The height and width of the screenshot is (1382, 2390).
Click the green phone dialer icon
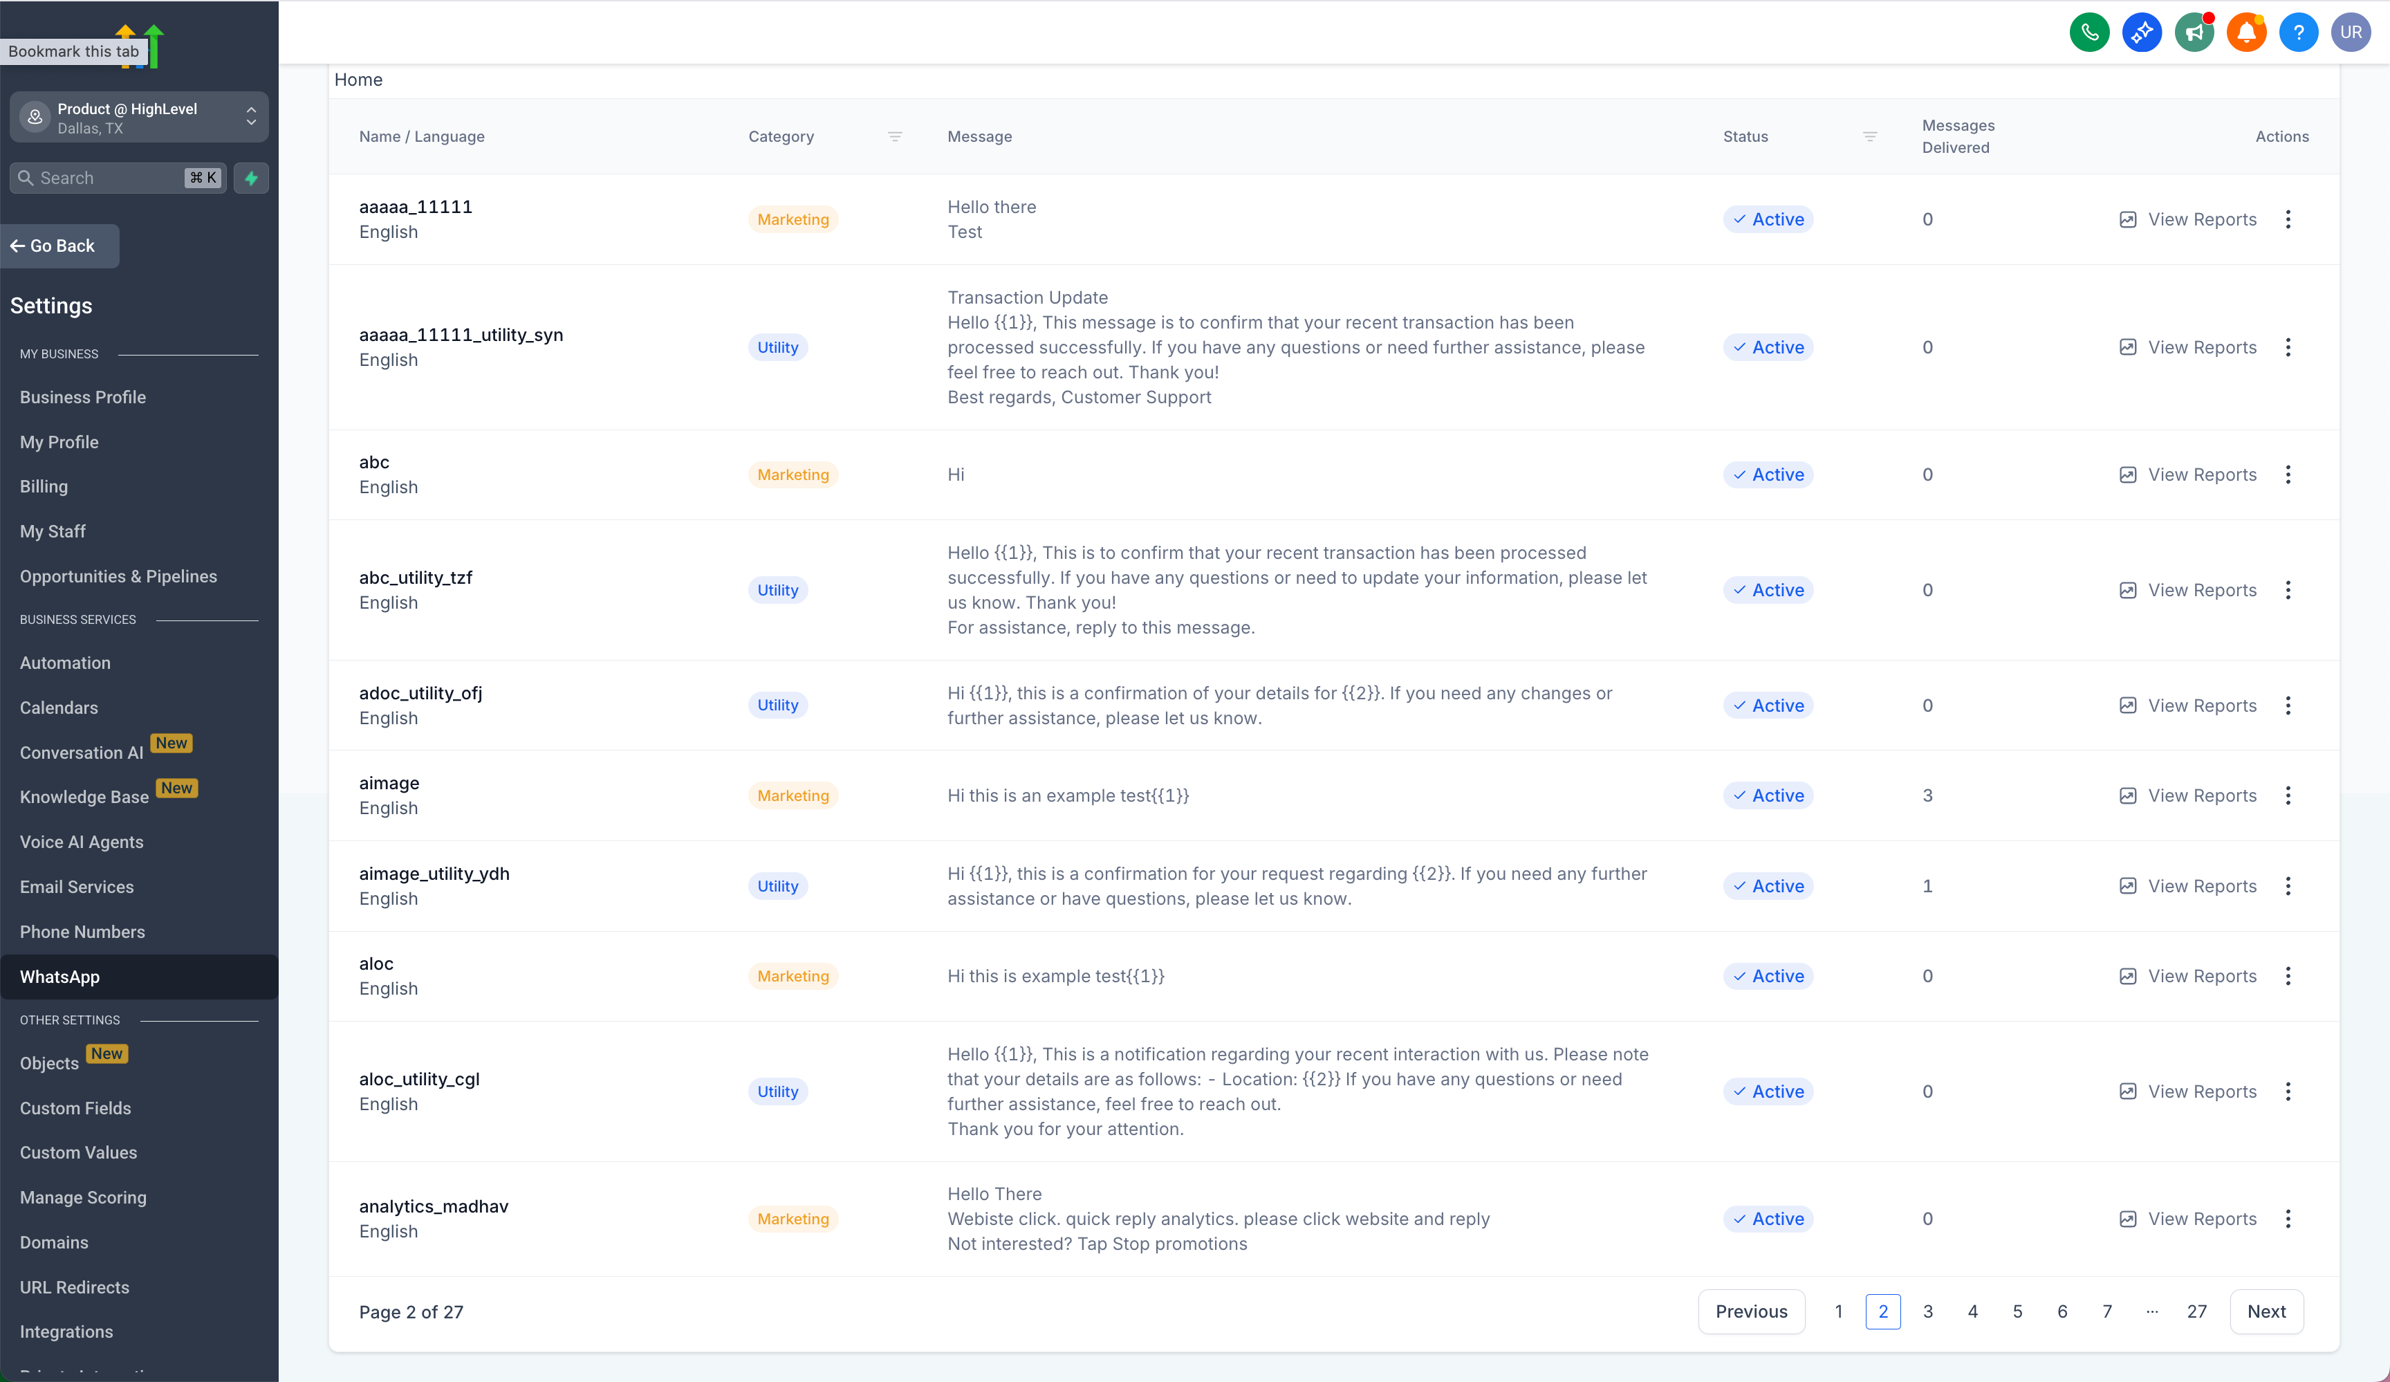coord(2088,33)
